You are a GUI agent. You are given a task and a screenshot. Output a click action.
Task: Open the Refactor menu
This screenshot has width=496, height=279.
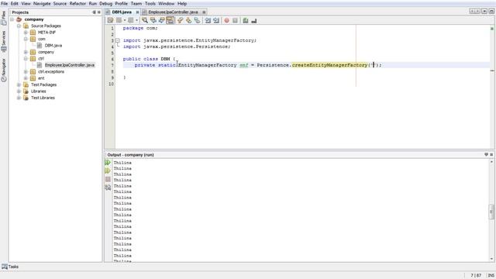coord(77,3)
